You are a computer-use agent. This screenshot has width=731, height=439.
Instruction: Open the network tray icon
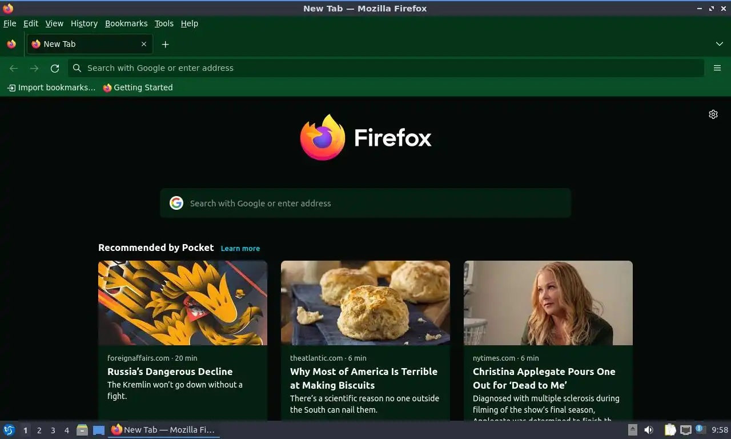coord(686,430)
